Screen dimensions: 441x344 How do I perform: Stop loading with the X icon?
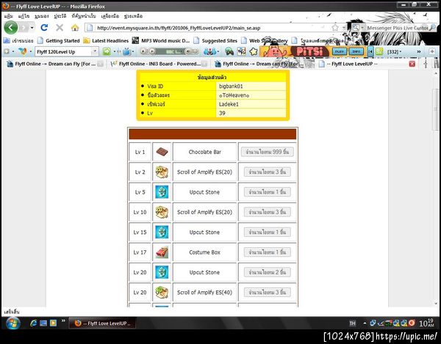60,27
